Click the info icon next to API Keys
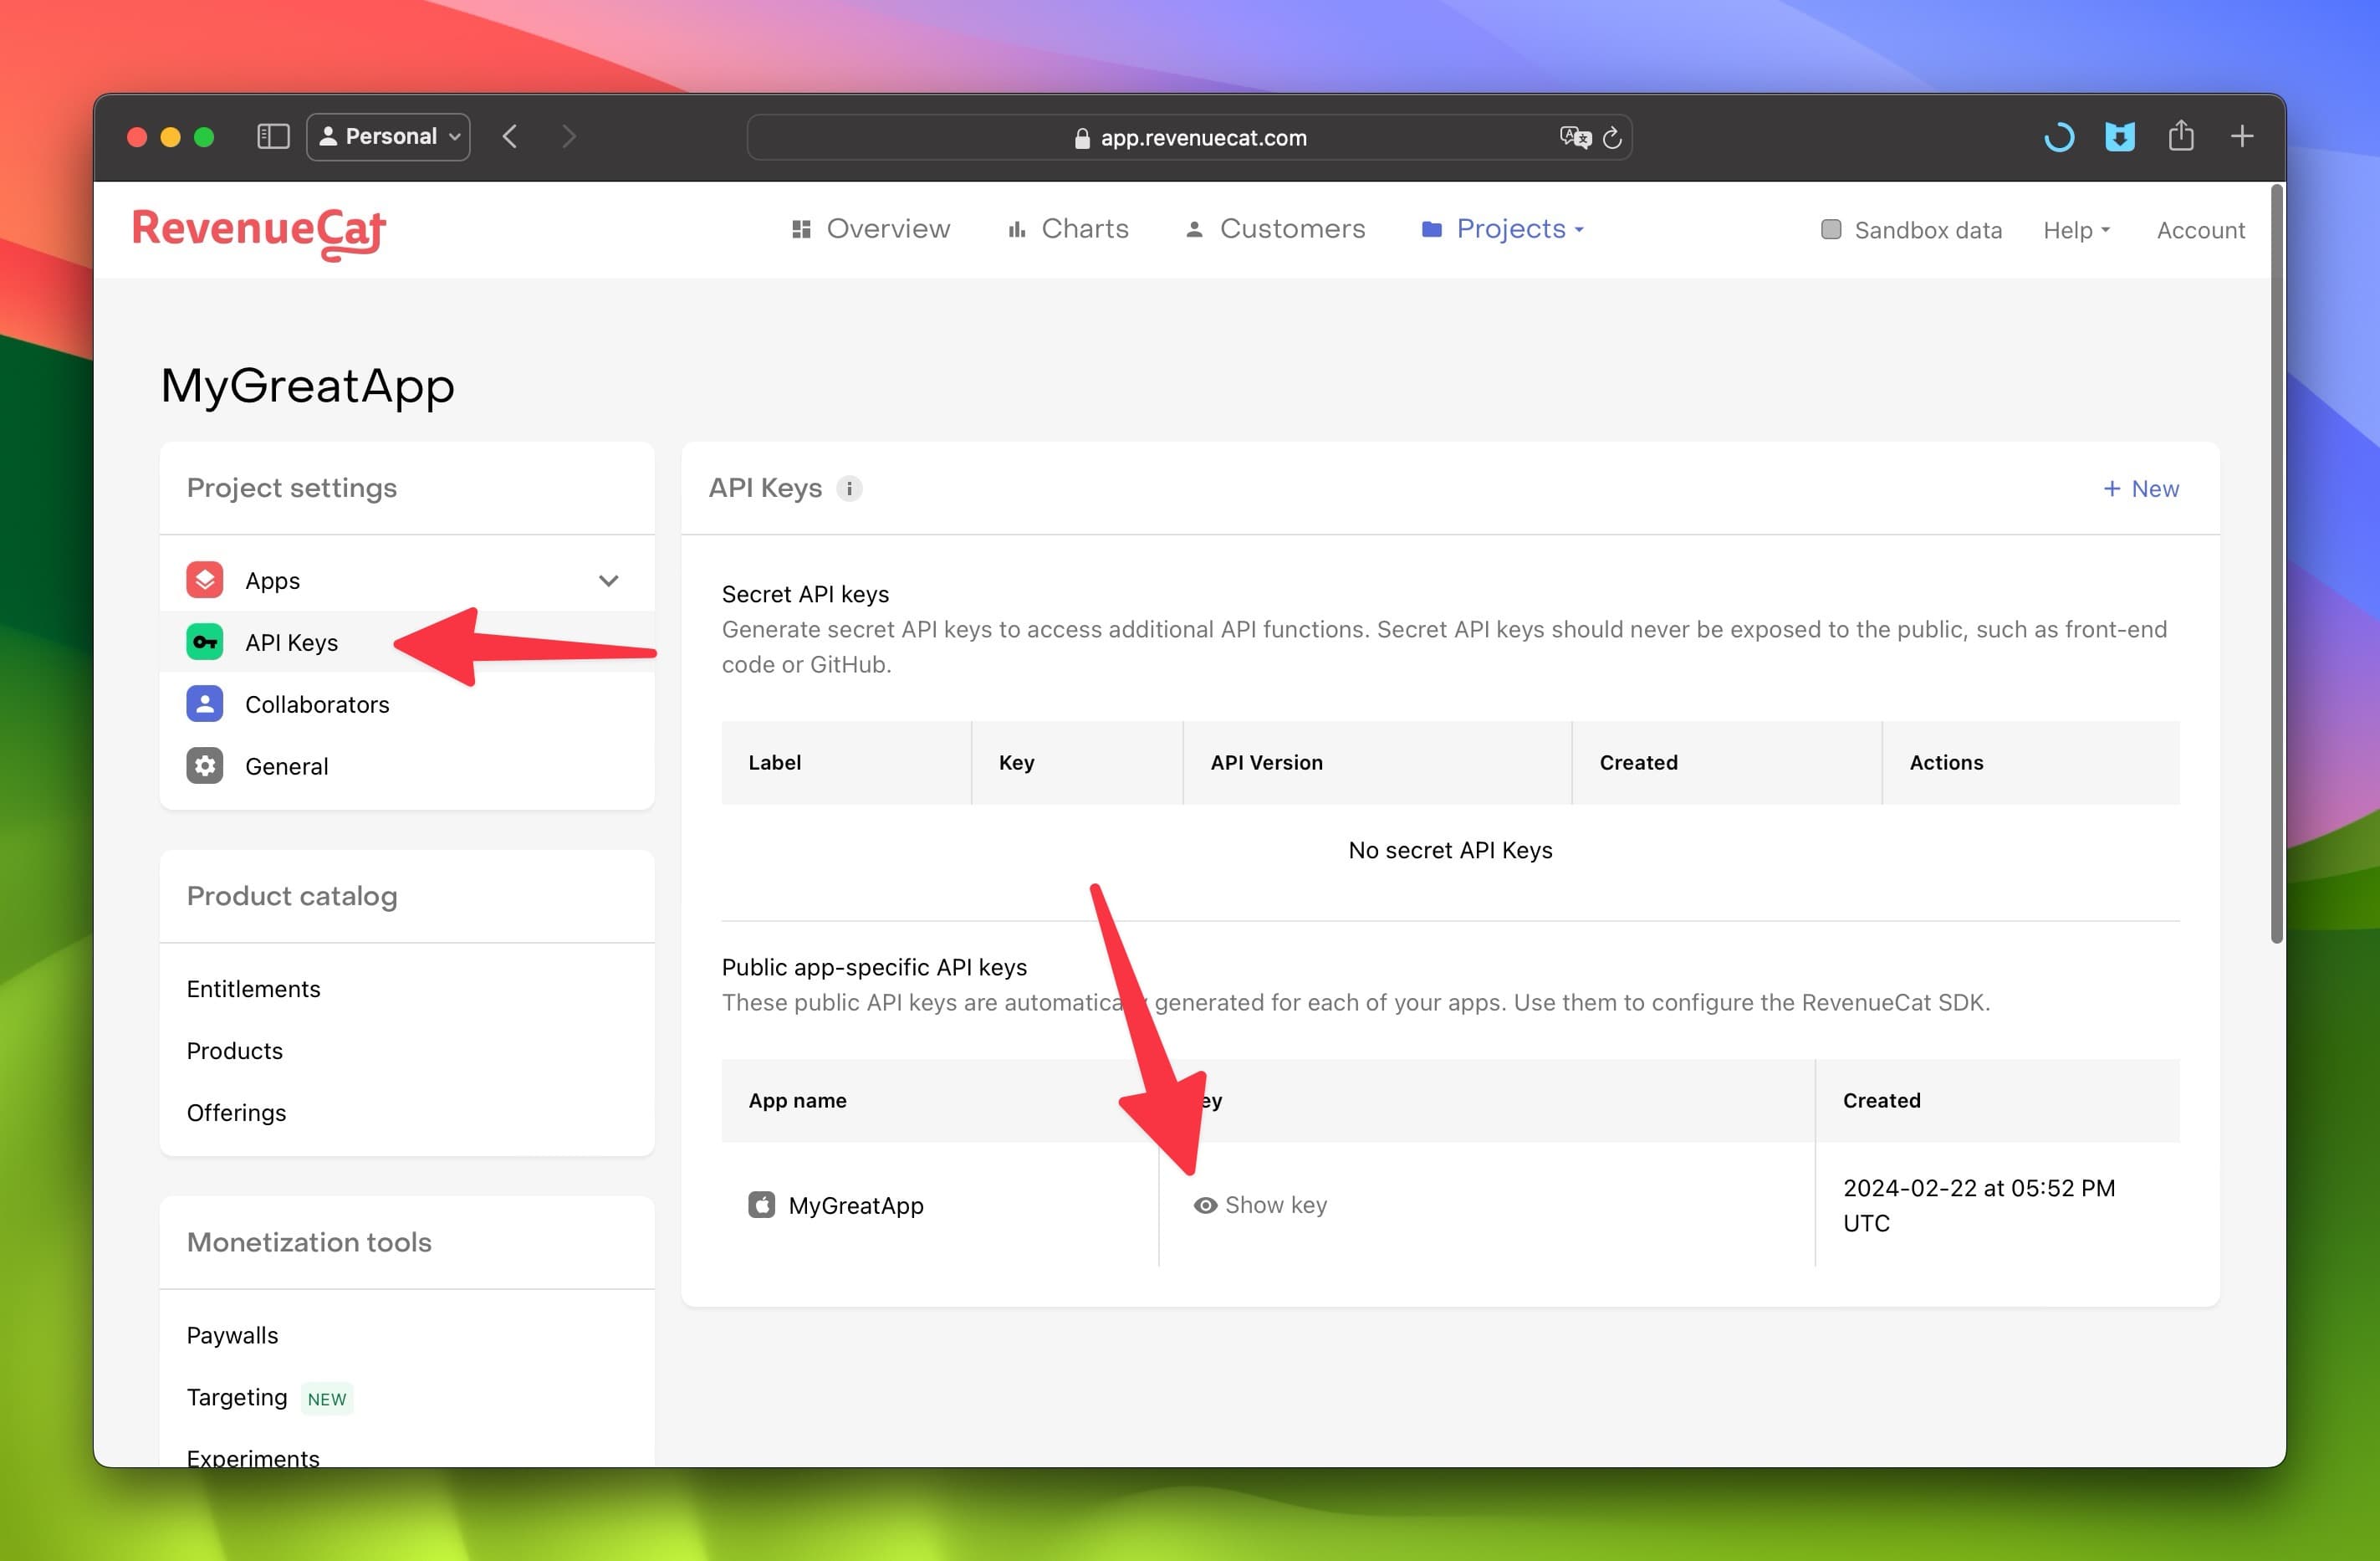Viewport: 2380px width, 1561px height. [849, 489]
